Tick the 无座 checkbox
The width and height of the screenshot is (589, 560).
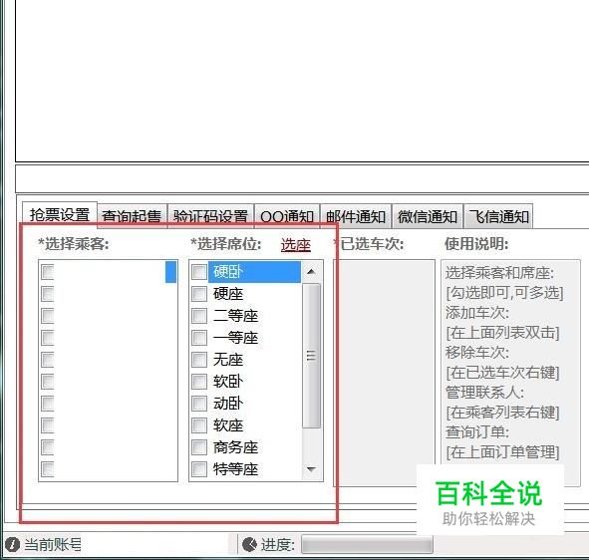pyautogui.click(x=199, y=360)
